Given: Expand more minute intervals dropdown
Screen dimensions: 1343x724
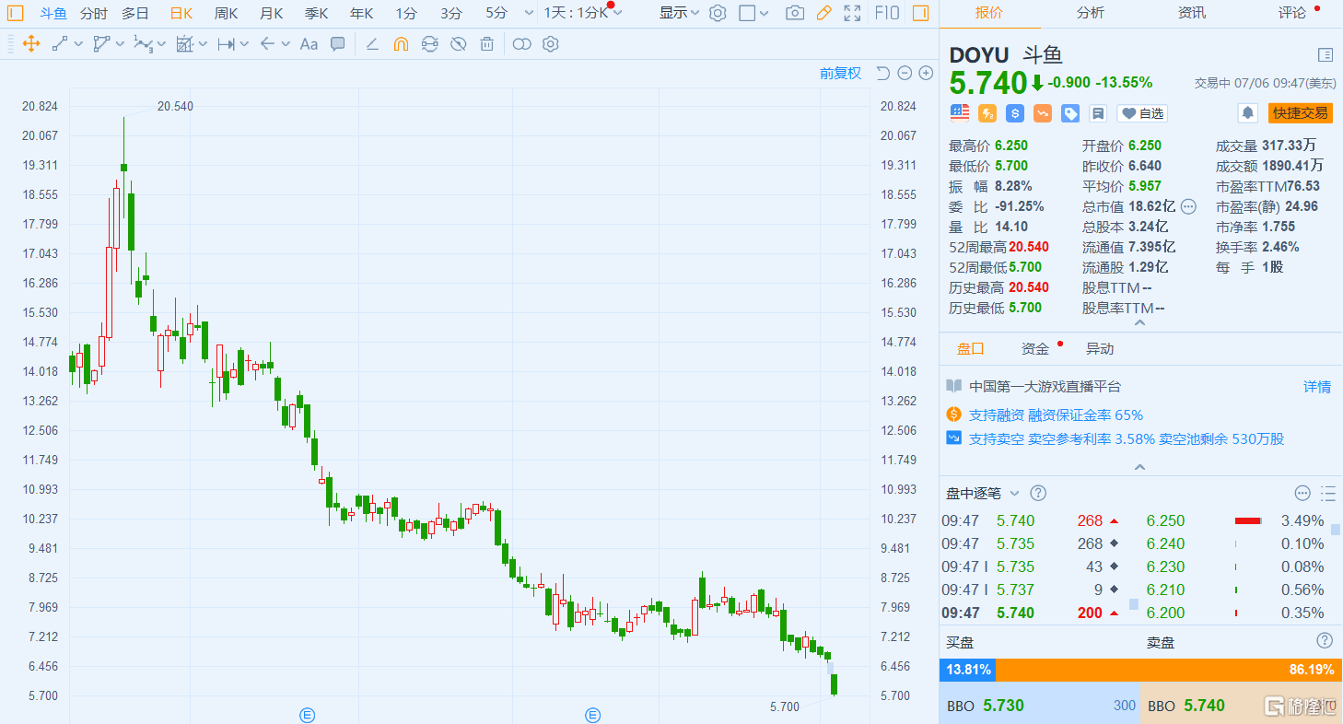Looking at the screenshot, I should pyautogui.click(x=528, y=13).
